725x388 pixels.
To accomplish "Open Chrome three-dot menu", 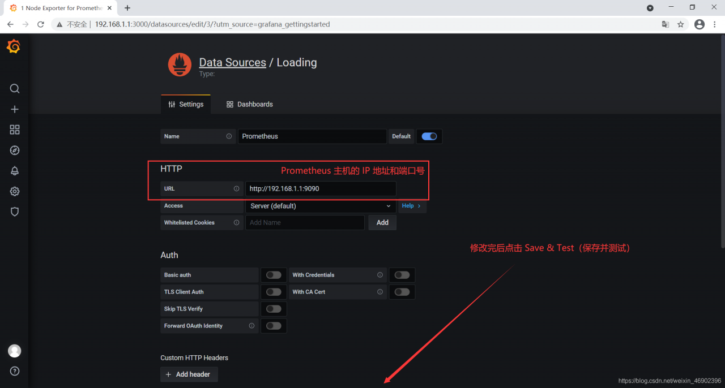I will tap(715, 24).
